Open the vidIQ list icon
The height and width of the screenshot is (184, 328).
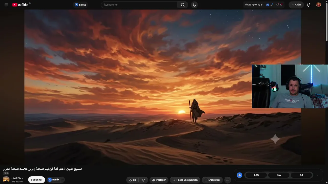pyautogui.click(x=272, y=5)
